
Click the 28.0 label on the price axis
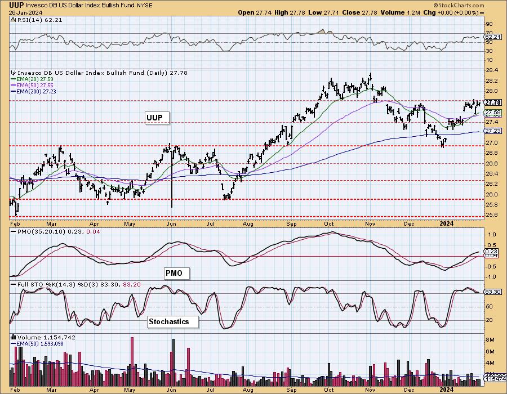[x=491, y=91]
